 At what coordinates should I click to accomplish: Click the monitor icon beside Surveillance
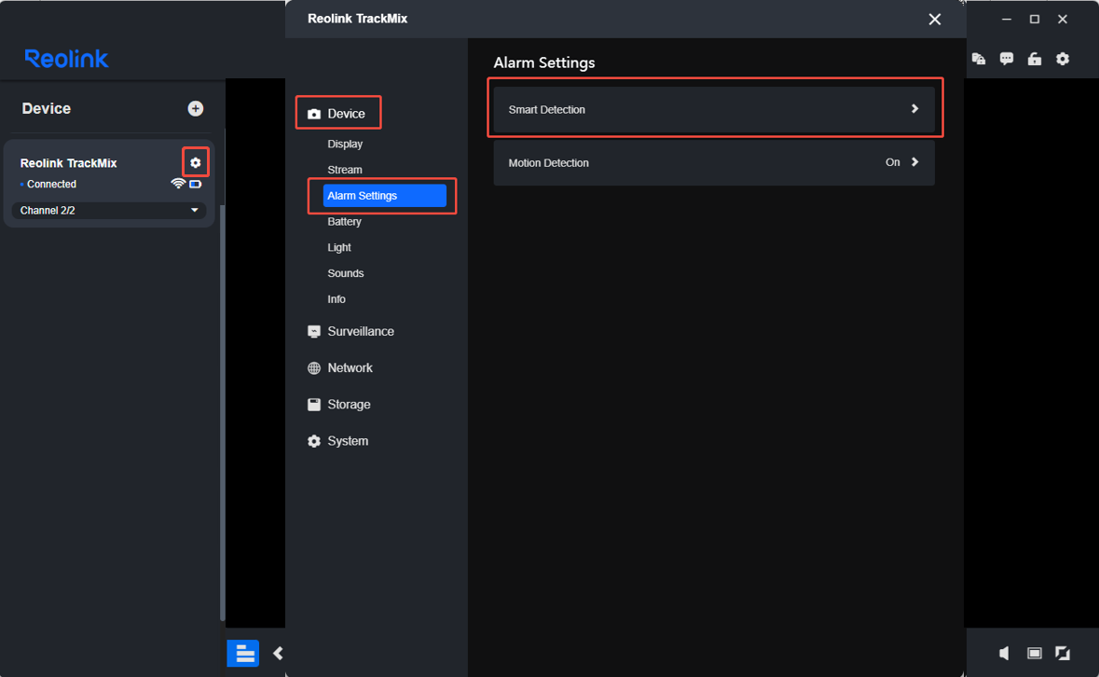click(314, 331)
